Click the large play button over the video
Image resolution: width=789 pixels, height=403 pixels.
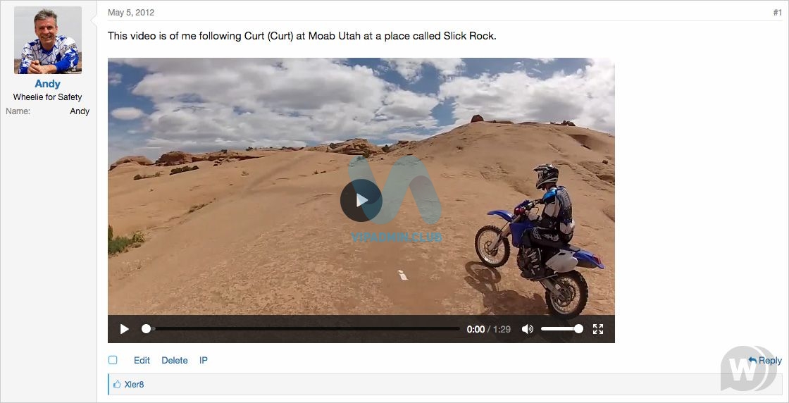click(x=361, y=200)
